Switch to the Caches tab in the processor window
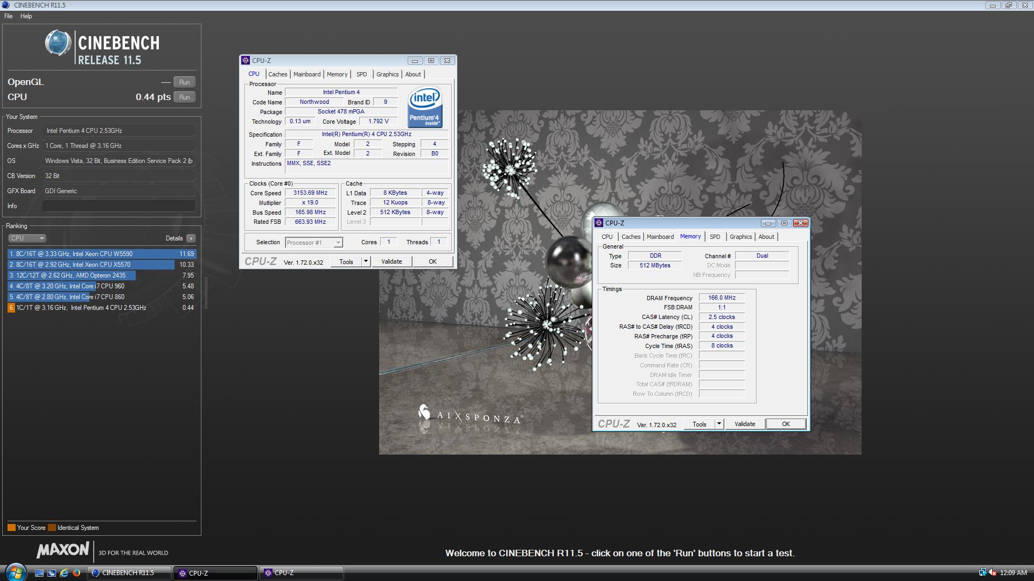The width and height of the screenshot is (1034, 581). pos(278,74)
